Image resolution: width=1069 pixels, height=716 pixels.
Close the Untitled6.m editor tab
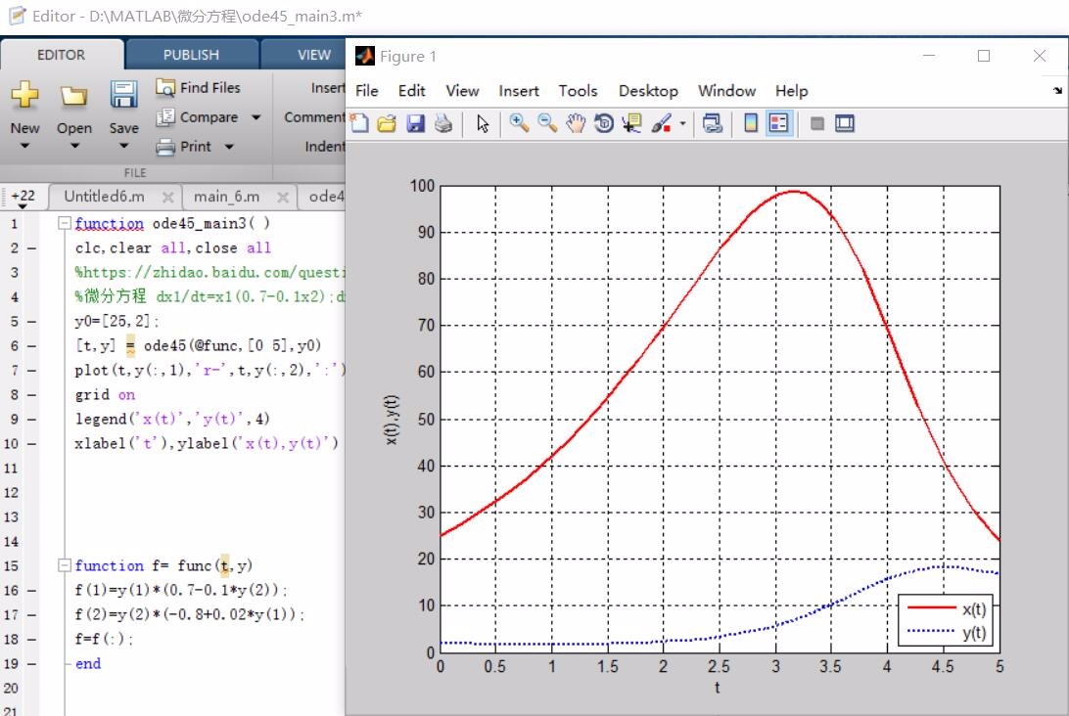(167, 198)
